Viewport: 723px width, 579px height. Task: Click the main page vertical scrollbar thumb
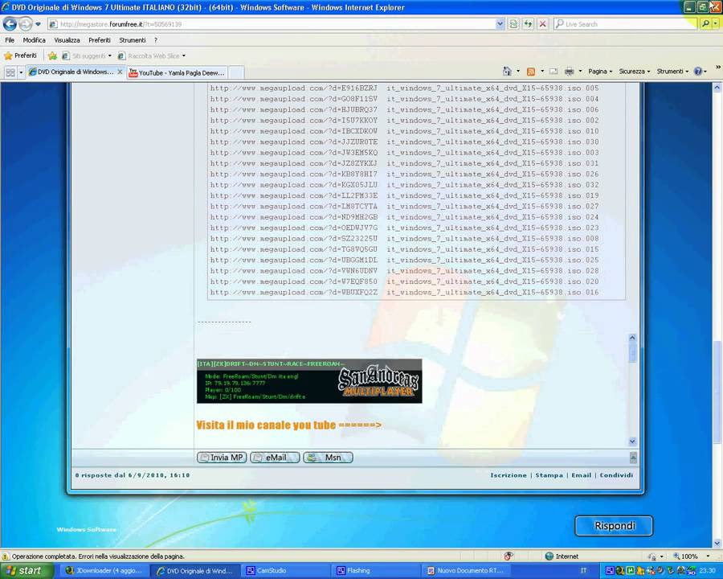coord(717,390)
